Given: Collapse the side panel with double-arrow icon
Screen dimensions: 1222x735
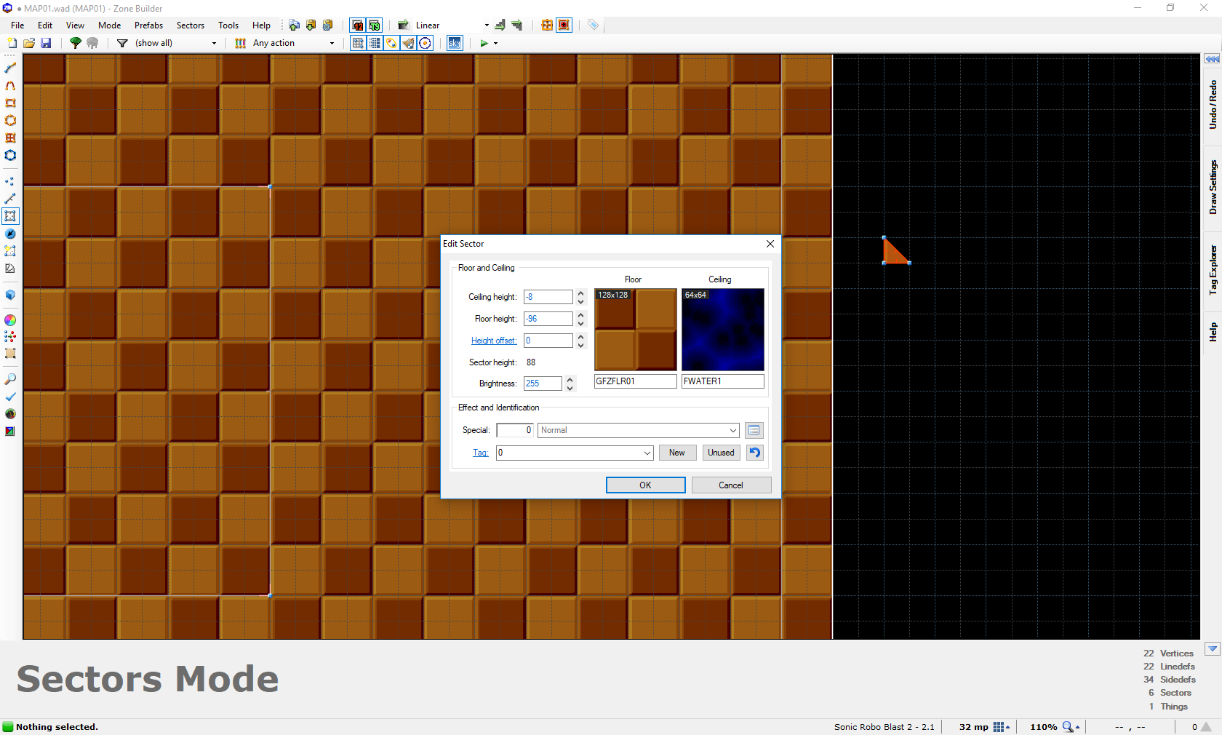Looking at the screenshot, I should [1212, 59].
